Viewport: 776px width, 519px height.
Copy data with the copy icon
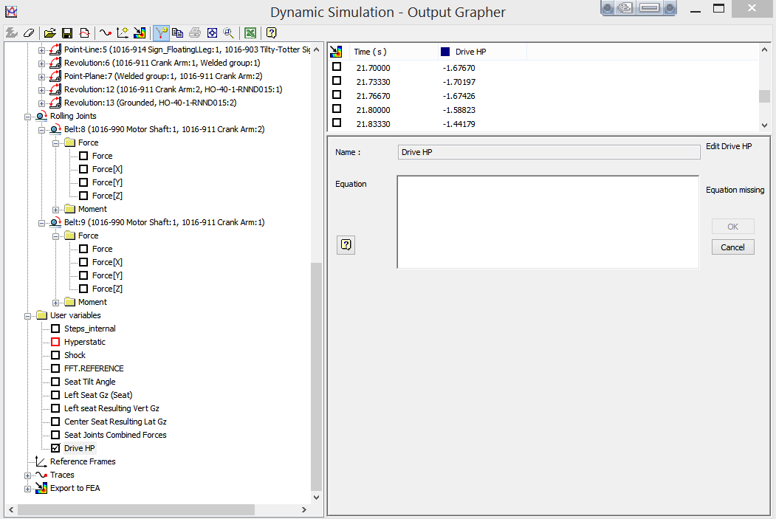[178, 33]
